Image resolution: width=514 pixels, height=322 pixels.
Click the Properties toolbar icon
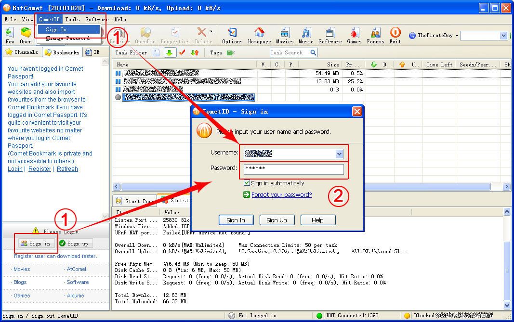click(x=175, y=36)
